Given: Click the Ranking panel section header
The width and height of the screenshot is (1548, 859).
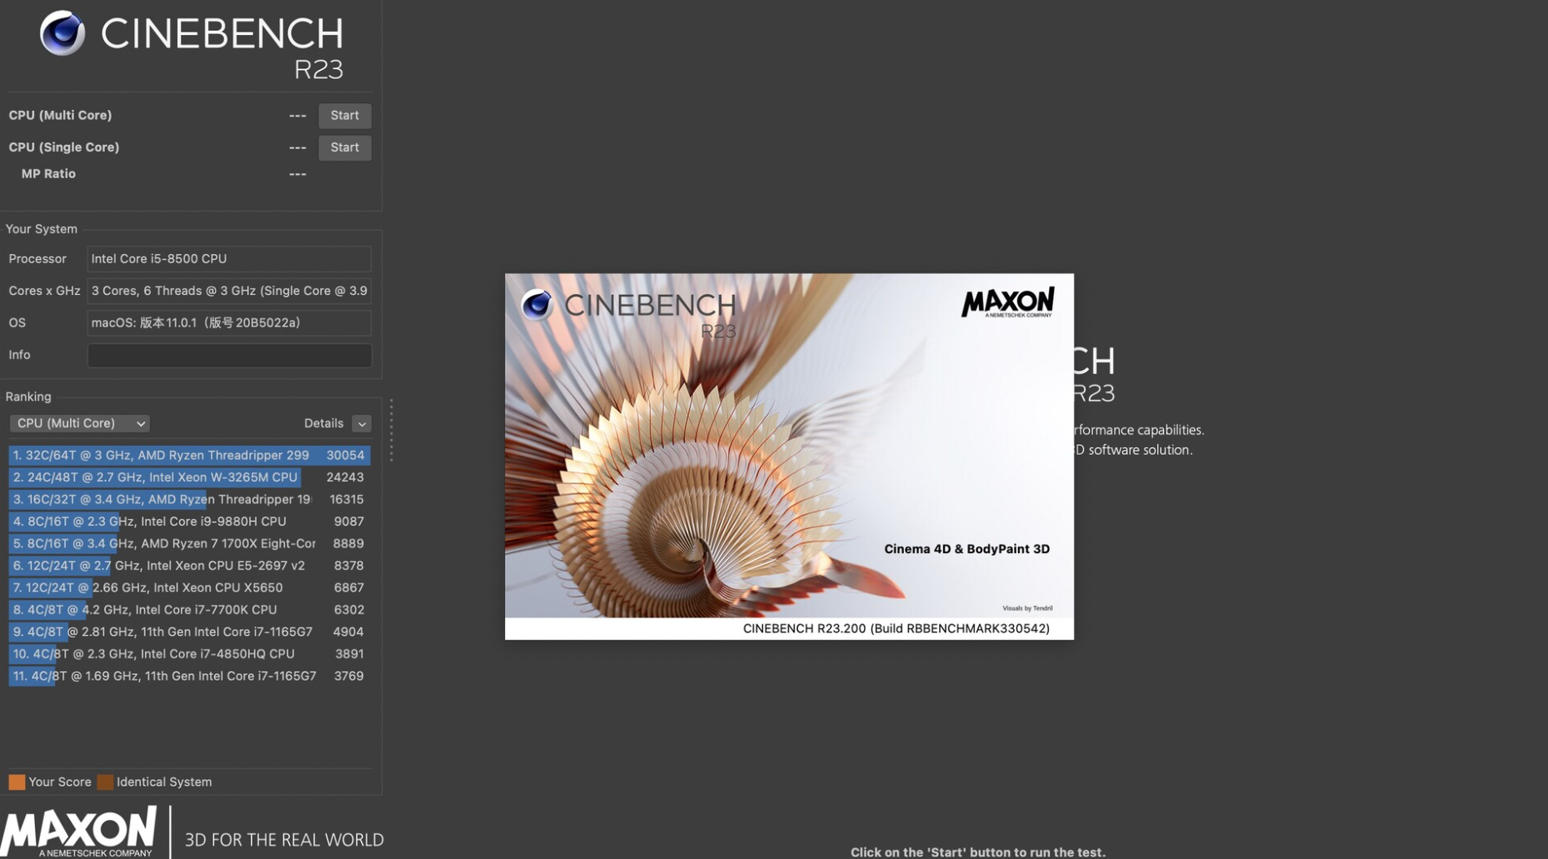Looking at the screenshot, I should (x=28, y=397).
